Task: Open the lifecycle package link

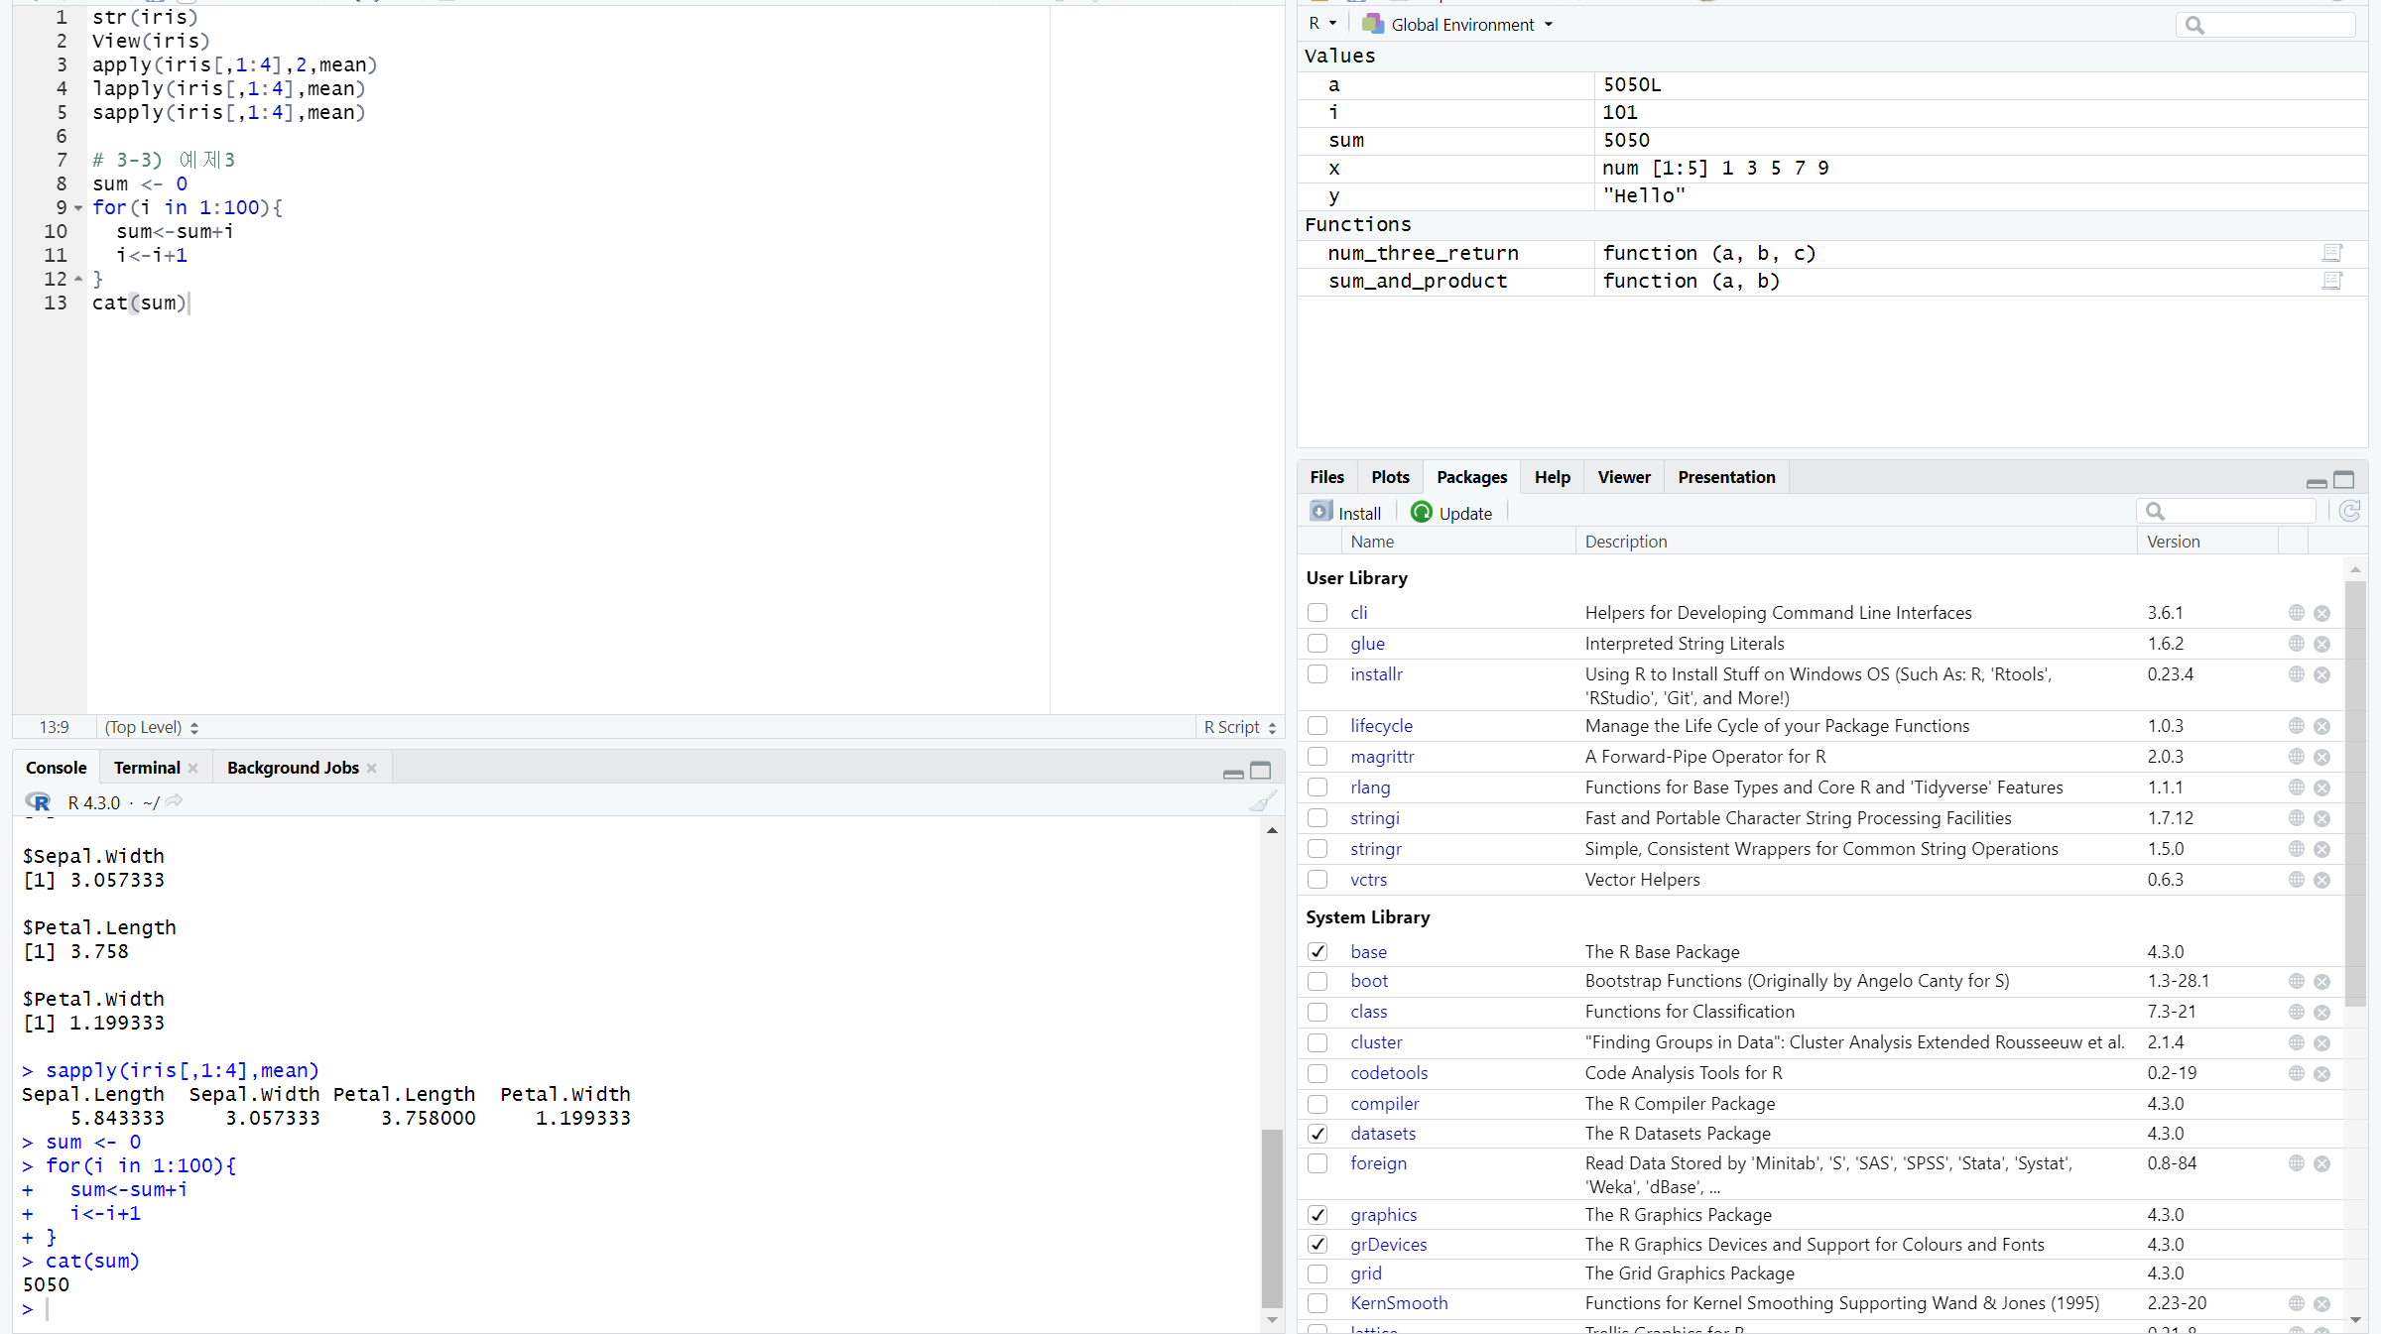Action: (1380, 726)
